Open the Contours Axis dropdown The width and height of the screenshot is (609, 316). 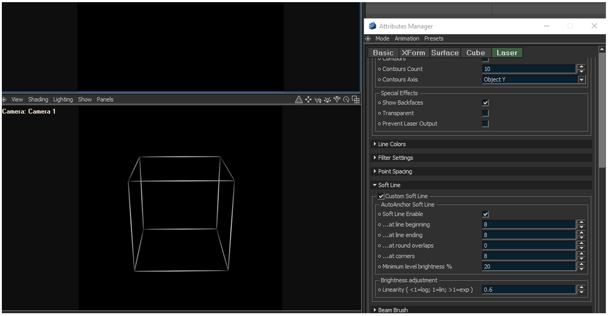coord(581,80)
